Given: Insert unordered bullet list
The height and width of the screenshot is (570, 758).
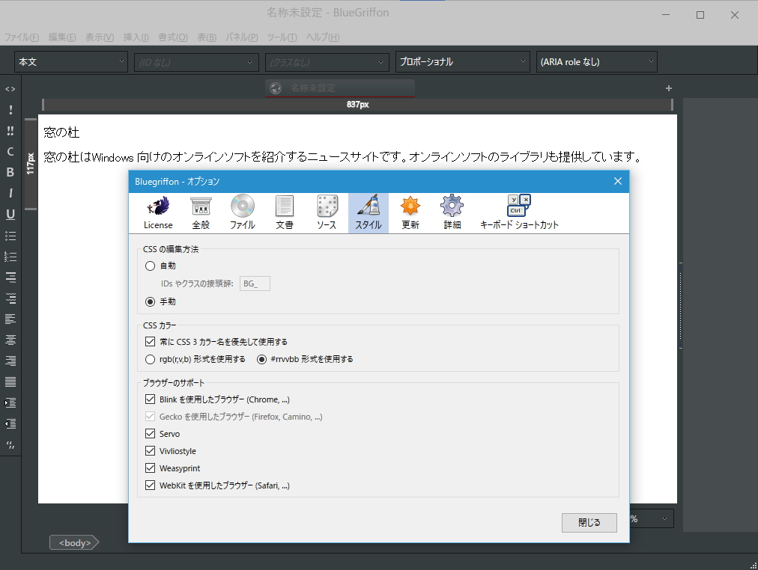Looking at the screenshot, I should point(10,236).
